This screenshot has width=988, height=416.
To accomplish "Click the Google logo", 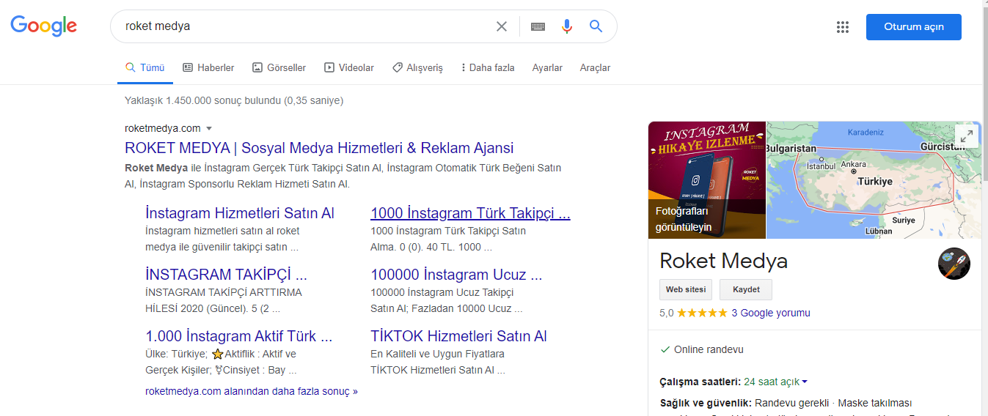I will (x=44, y=26).
